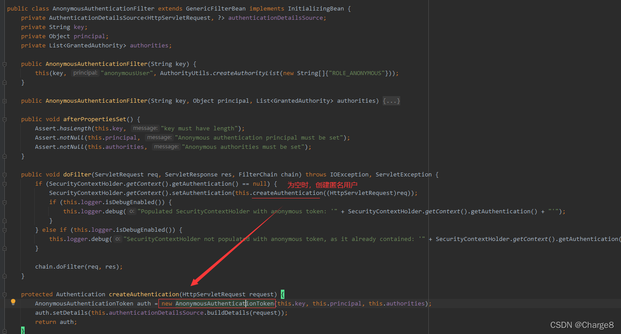Click 'message:' hint before "key must have length"
Image resolution: width=621 pixels, height=334 pixels.
click(x=145, y=128)
